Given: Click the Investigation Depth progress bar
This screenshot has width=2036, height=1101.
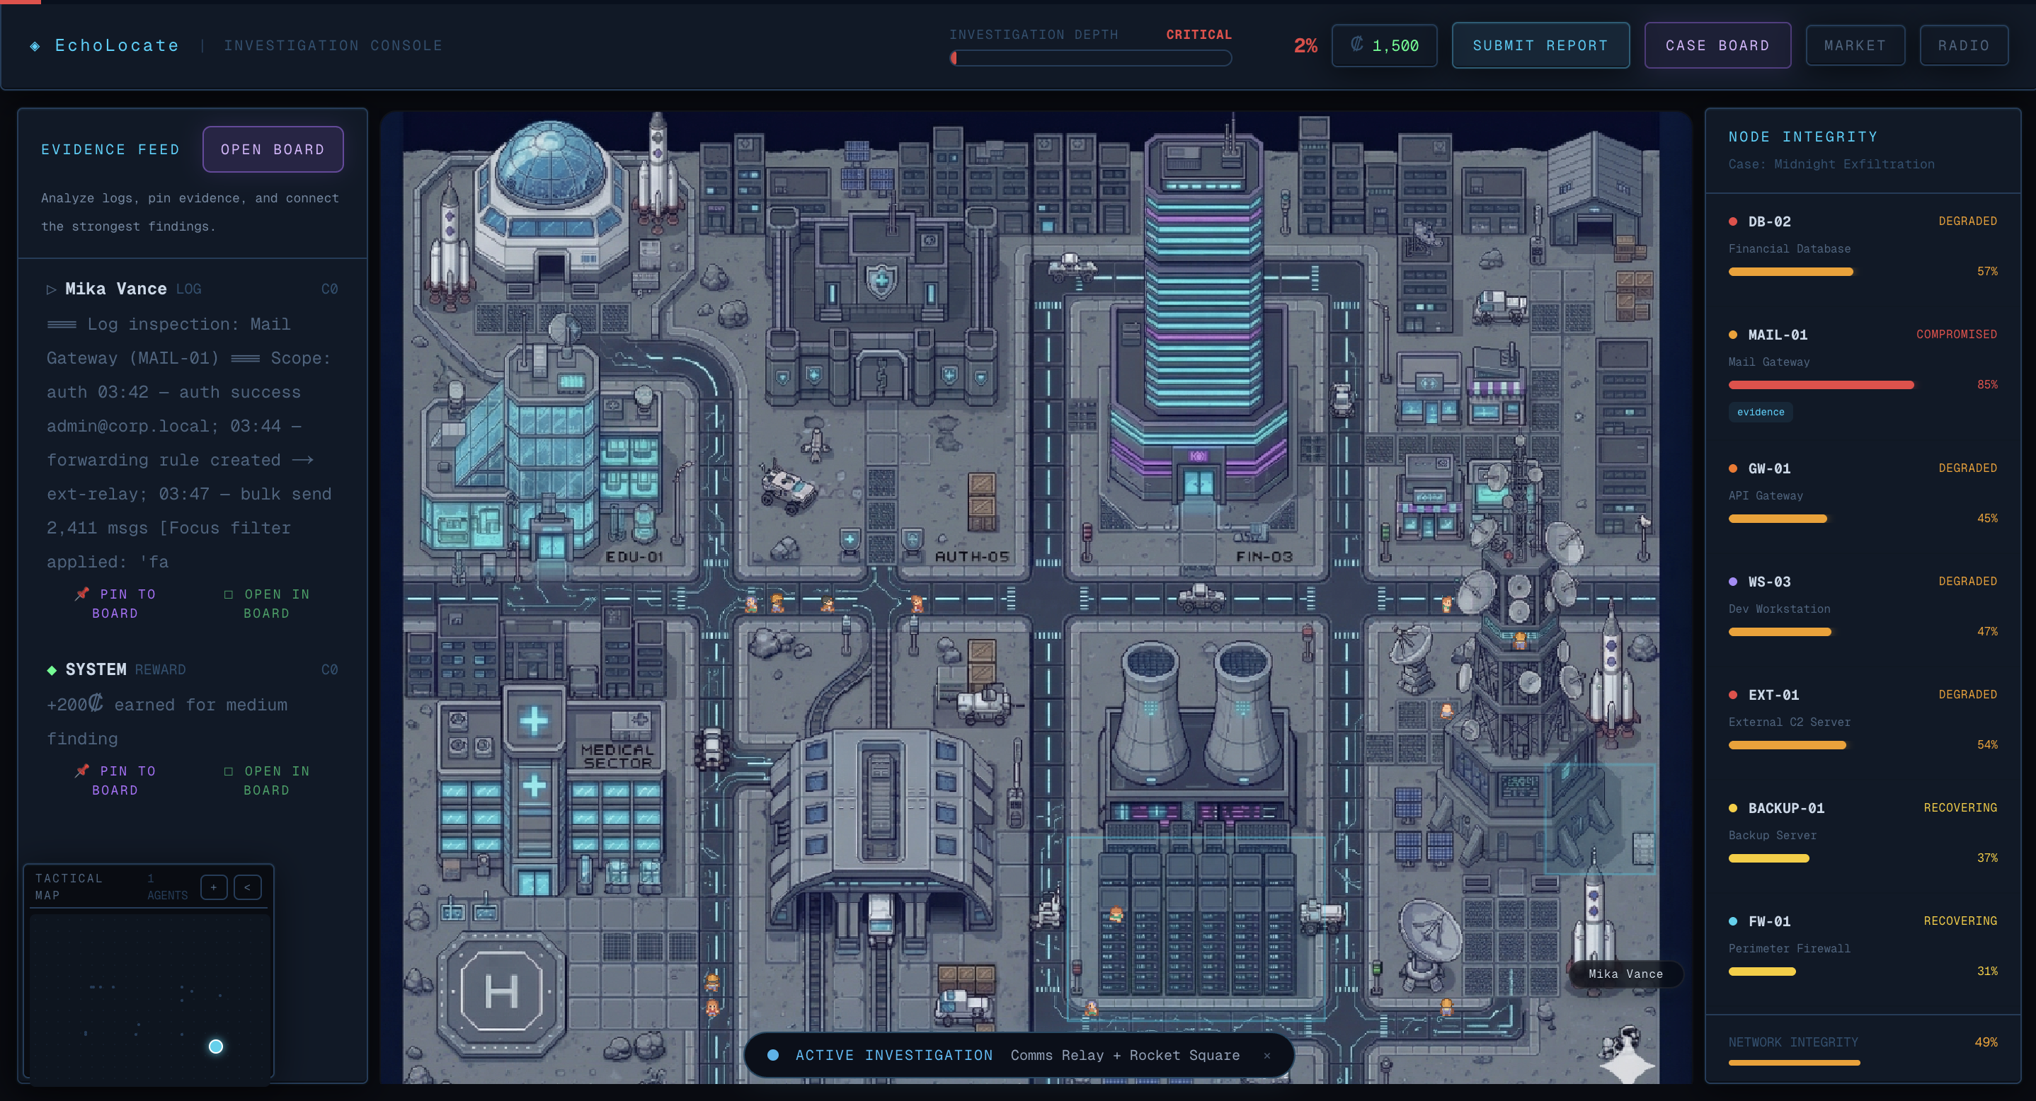Looking at the screenshot, I should point(1090,57).
